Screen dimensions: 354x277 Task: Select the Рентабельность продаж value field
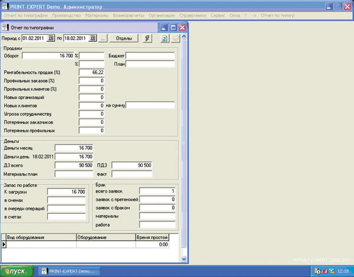(x=92, y=72)
